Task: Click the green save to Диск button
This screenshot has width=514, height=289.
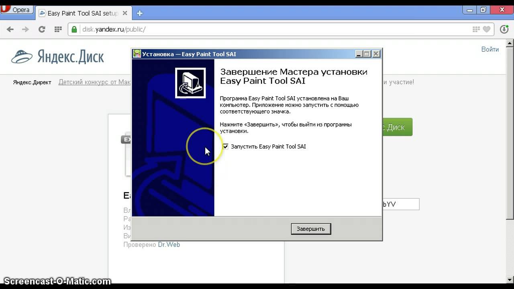Action: tap(397, 127)
